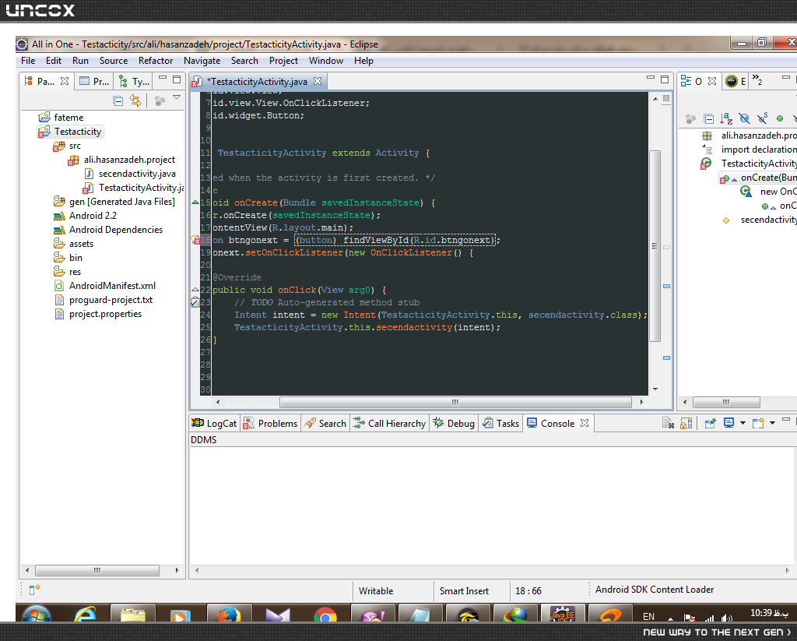The width and height of the screenshot is (797, 641).
Task: Click the editor horizontal scrollbar thumb
Action: coord(455,403)
